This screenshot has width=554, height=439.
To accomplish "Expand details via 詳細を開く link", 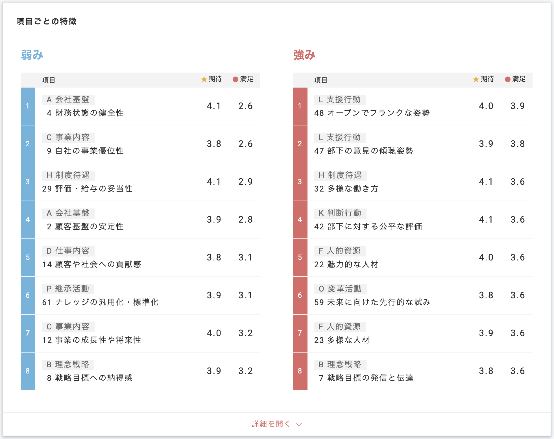I will pos(271,424).
